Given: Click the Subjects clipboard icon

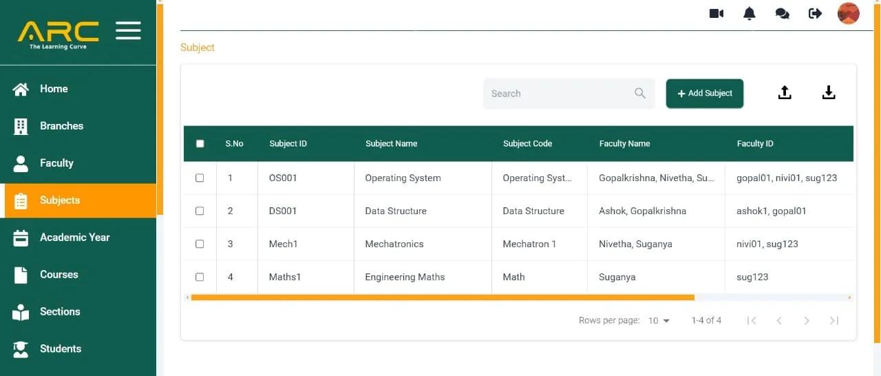Looking at the screenshot, I should (x=21, y=200).
